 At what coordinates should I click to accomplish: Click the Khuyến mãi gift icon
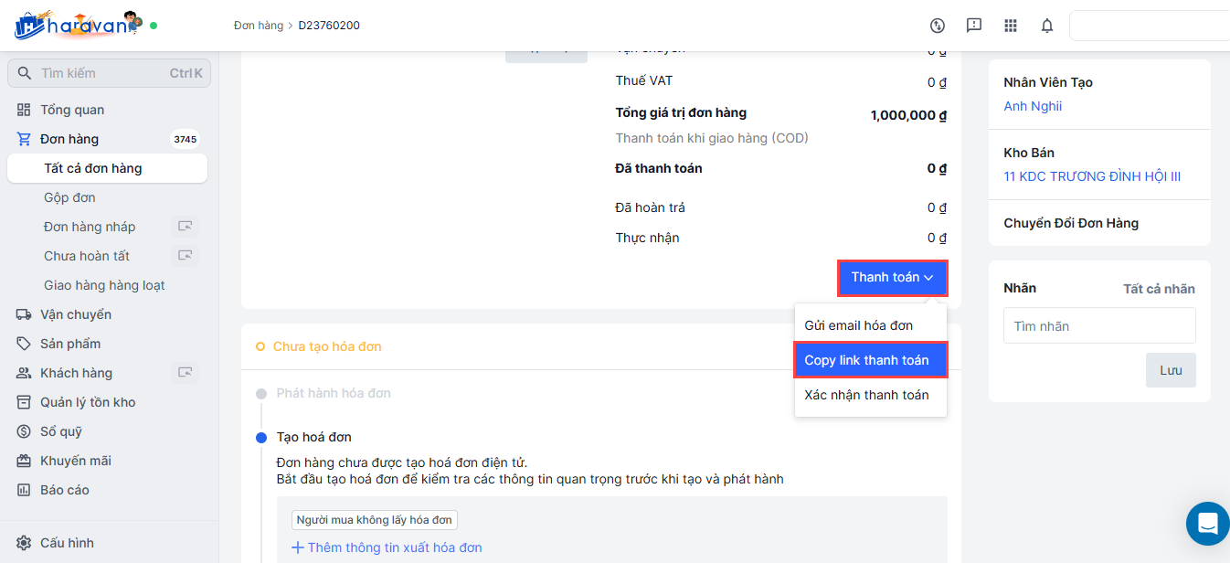[x=24, y=461]
